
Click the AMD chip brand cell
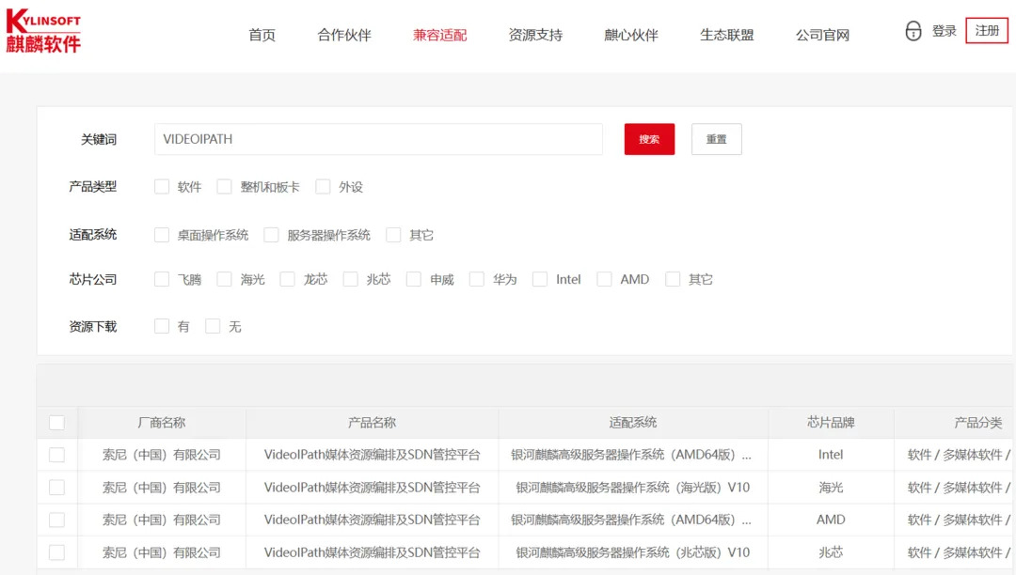click(x=831, y=520)
